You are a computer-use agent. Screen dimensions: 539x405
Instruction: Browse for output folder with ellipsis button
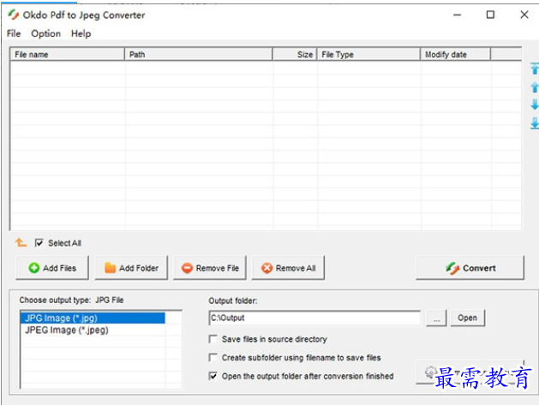(x=436, y=318)
